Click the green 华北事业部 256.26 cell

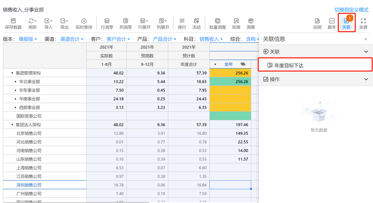pos(230,82)
